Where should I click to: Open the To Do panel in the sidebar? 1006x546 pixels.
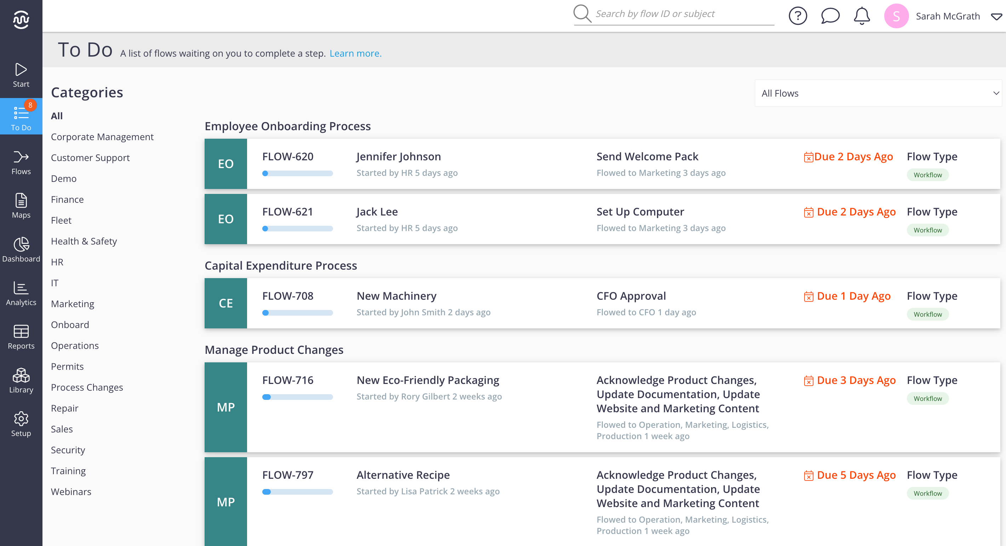point(21,116)
